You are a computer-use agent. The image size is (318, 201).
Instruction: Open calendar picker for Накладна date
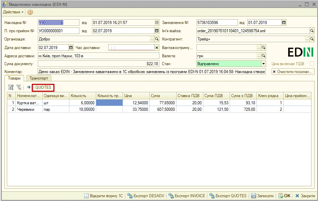point(157,23)
